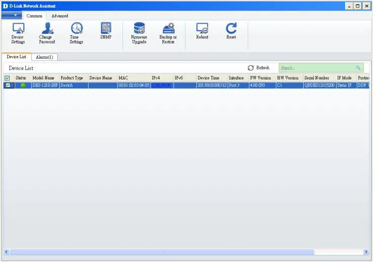Click the scroll right arrow

tap(366, 252)
